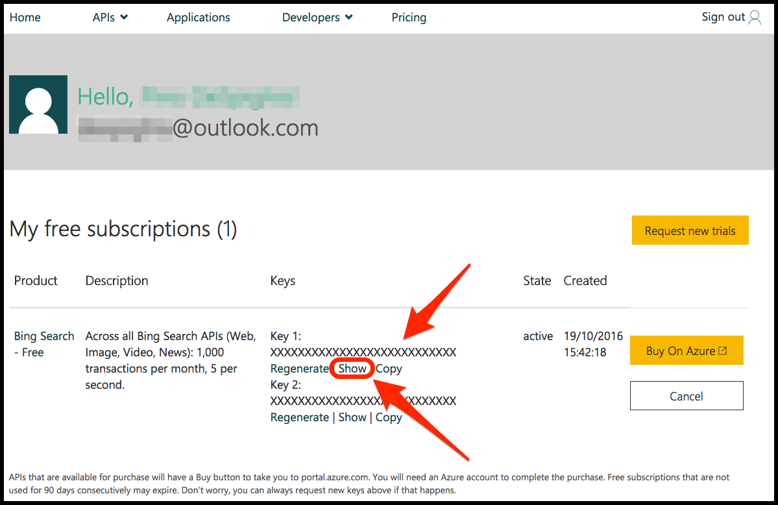Expand the Developers dropdown menu
The height and width of the screenshot is (505, 778).
coord(317,18)
